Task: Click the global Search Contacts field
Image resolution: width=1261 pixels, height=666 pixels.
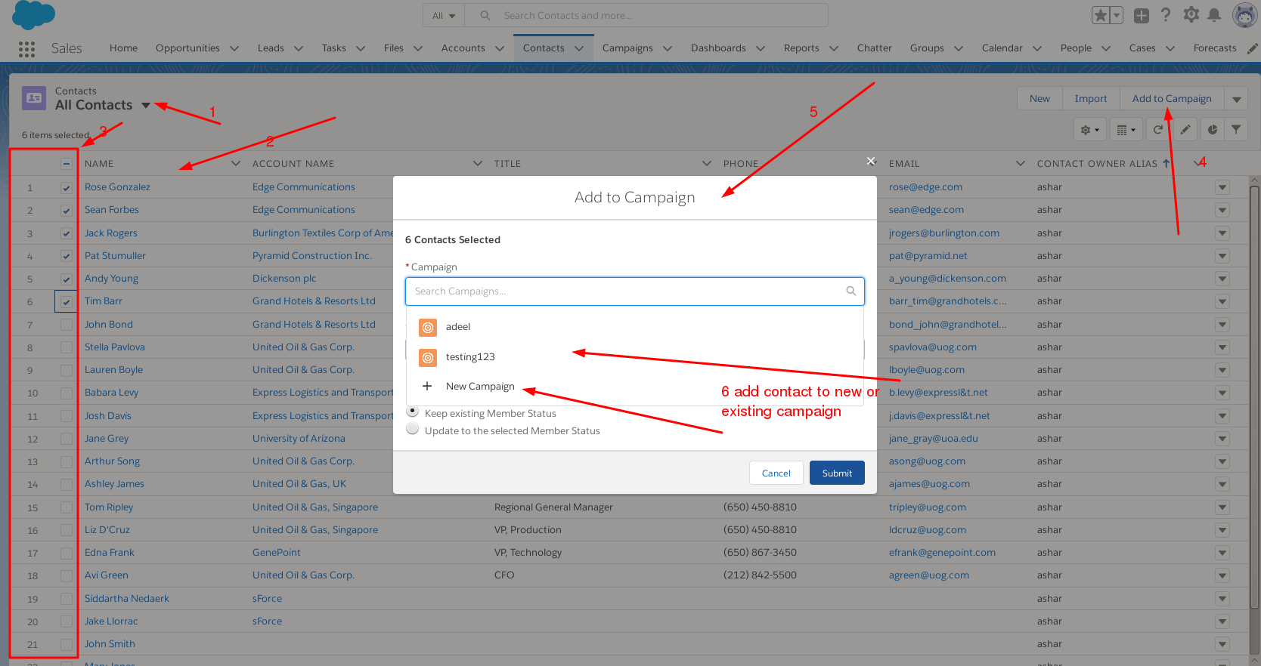Action: (646, 15)
